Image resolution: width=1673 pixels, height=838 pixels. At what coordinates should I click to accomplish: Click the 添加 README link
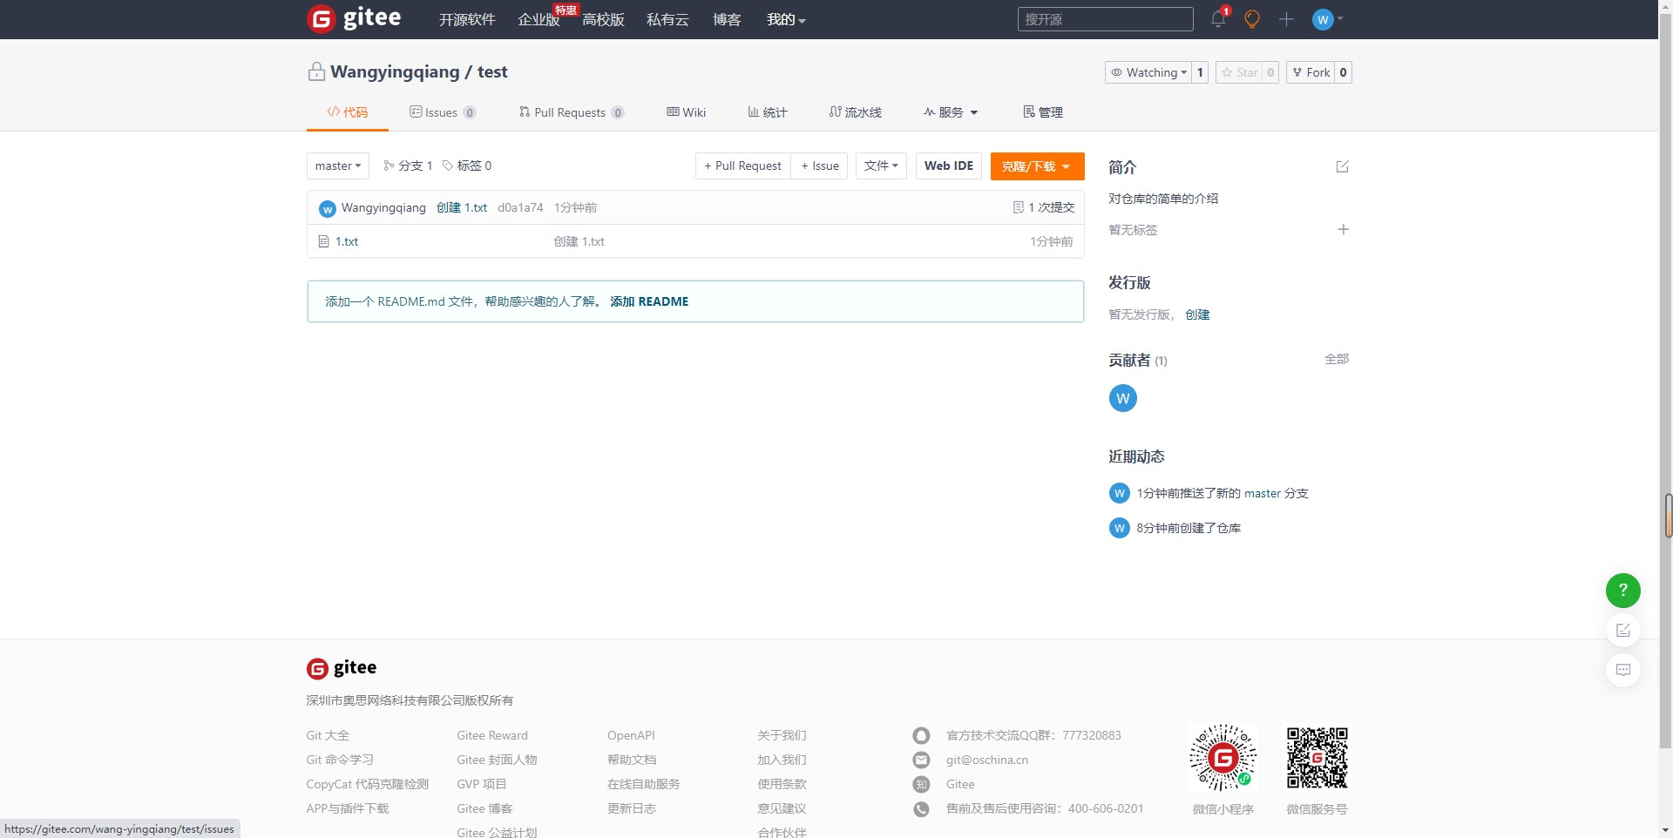click(x=649, y=301)
